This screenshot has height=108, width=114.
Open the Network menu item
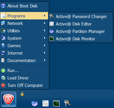click(x=24, y=23)
